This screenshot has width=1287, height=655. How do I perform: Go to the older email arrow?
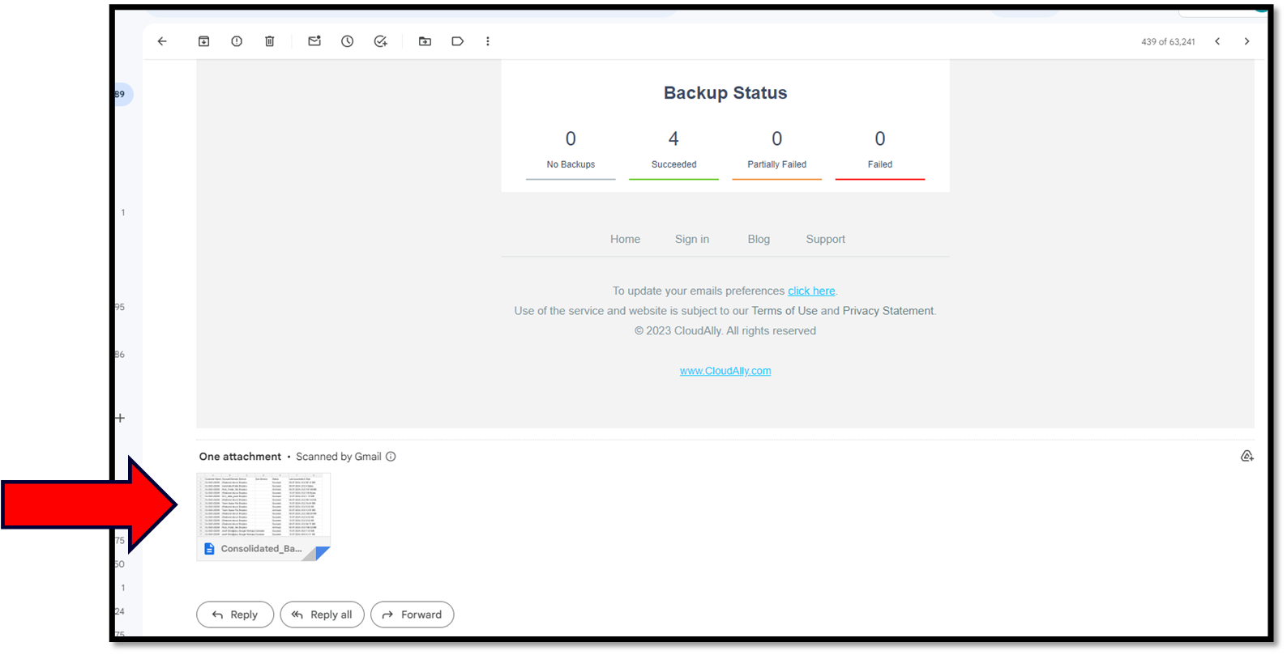tap(1246, 41)
